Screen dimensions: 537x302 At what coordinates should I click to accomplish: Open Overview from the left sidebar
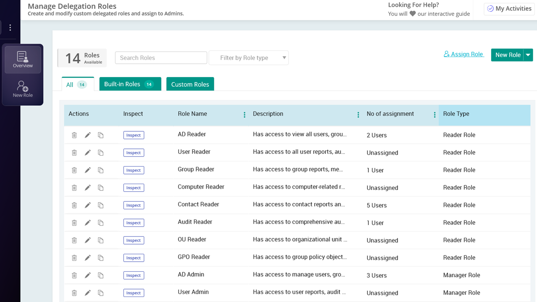pos(22,60)
